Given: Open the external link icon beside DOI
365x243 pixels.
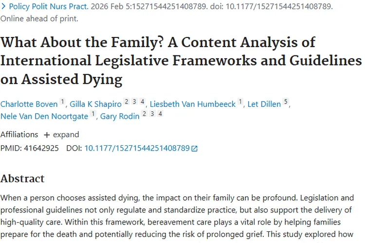Looking at the screenshot, I should point(195,148).
